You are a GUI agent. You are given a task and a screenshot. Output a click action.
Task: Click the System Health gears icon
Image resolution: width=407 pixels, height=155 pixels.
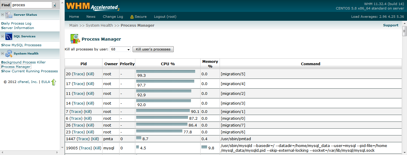tap(9, 54)
